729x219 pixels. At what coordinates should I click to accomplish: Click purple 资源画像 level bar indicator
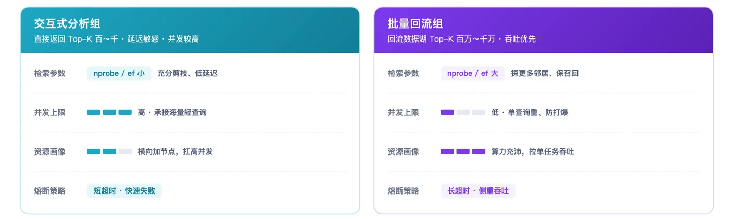click(x=463, y=151)
